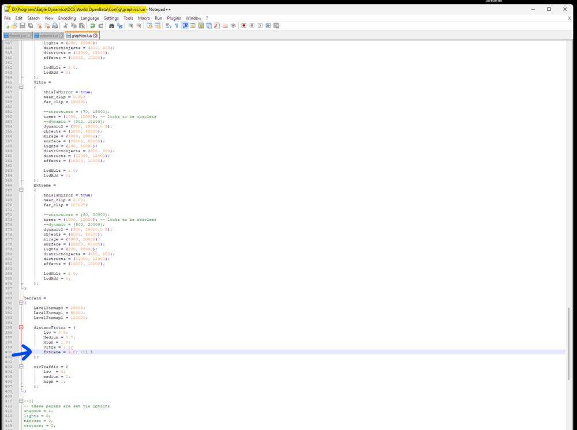Screen dimensions: 577x430
Task: Close the graphics.lua tab with its X
Action: [95, 35]
